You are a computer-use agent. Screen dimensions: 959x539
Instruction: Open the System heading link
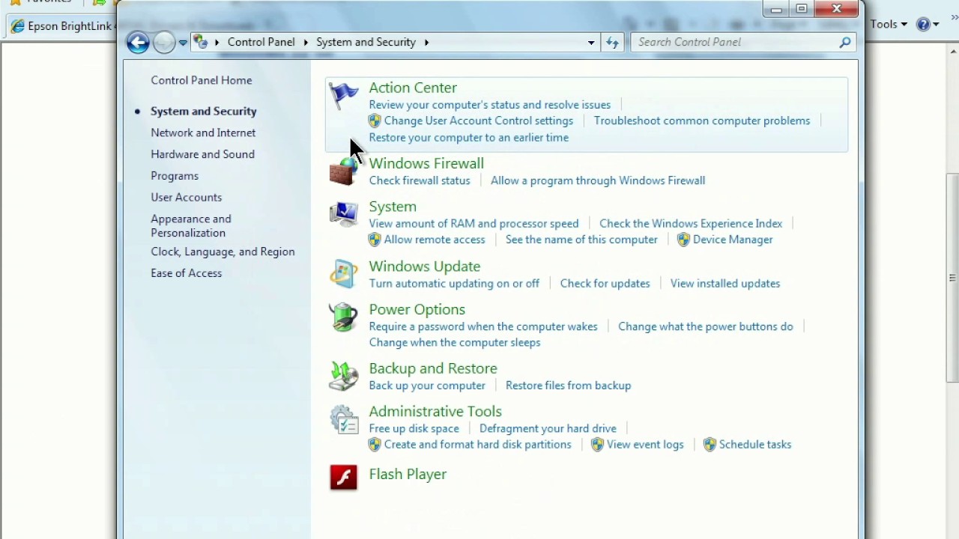393,207
